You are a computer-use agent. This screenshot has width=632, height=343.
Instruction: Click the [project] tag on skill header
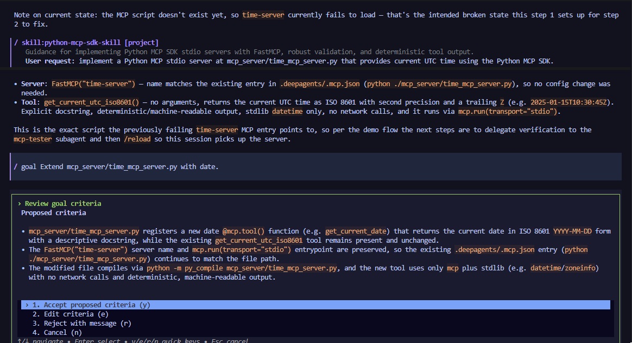tap(142, 43)
